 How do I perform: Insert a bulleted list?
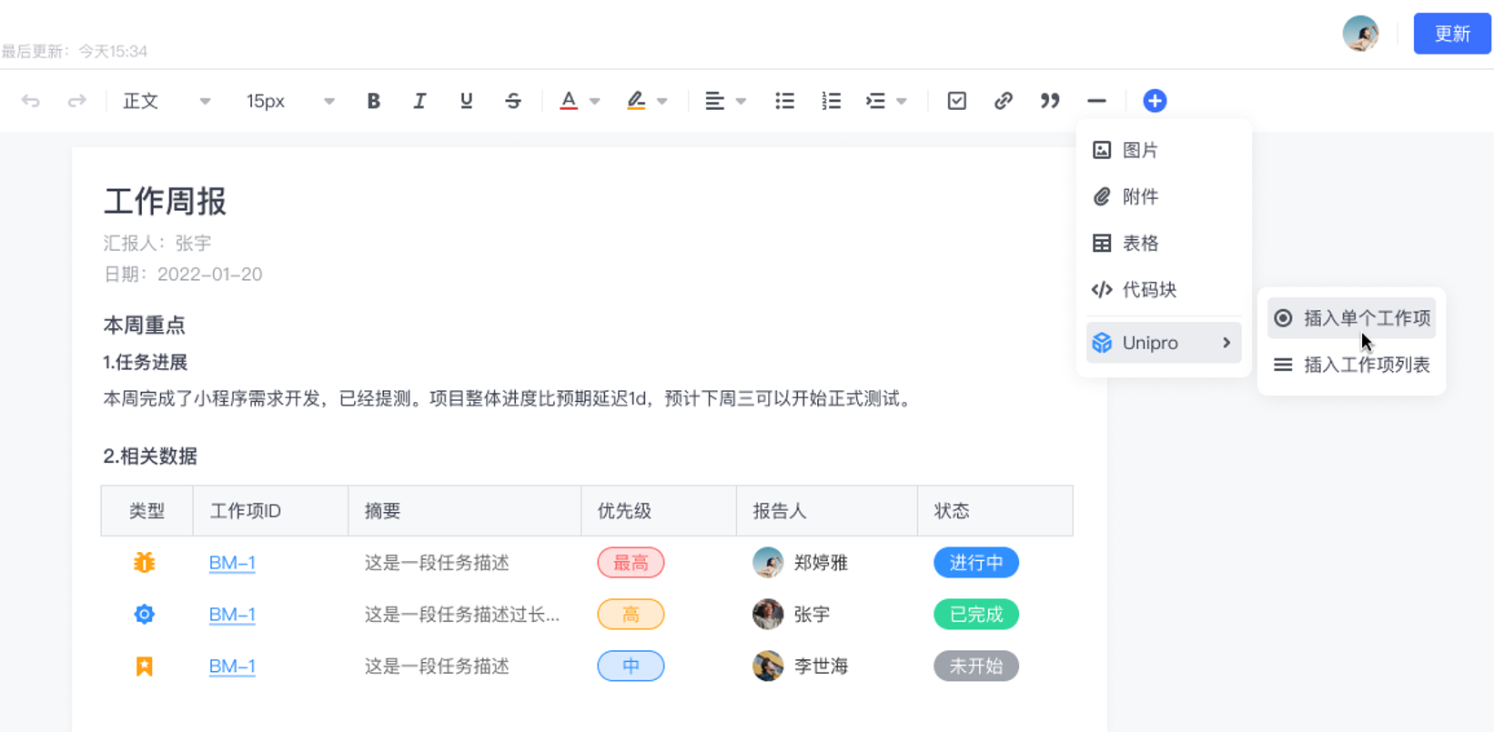point(784,101)
